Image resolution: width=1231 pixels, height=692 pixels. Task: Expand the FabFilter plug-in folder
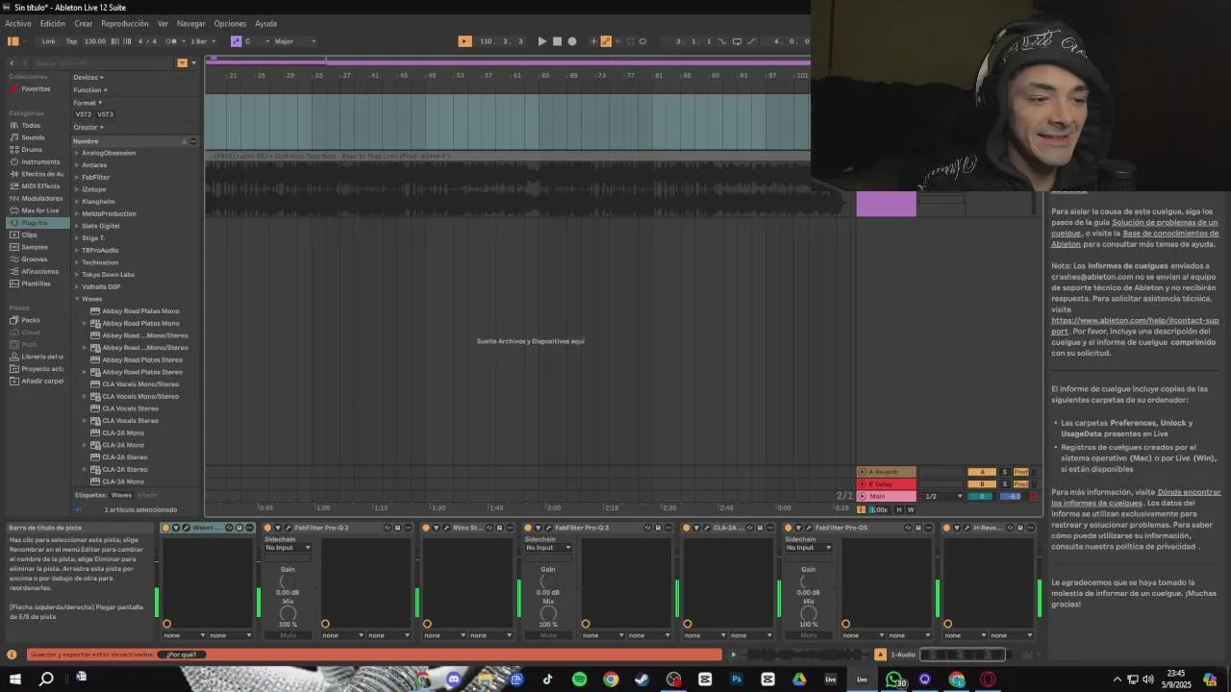(77, 177)
